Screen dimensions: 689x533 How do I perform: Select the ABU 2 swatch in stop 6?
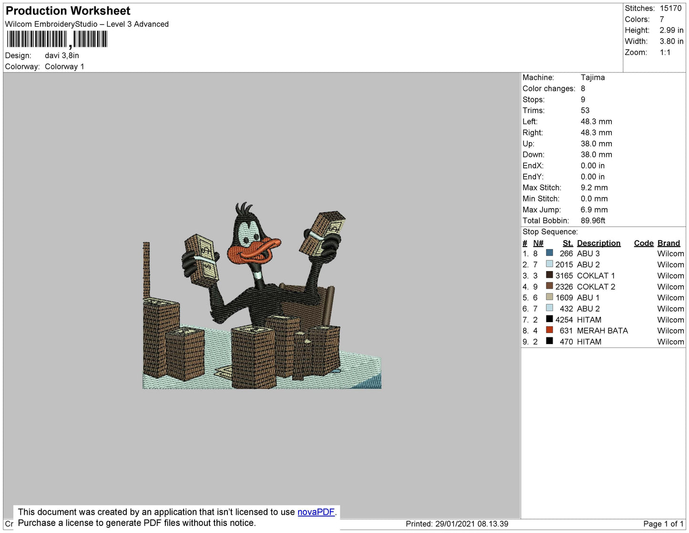(549, 308)
